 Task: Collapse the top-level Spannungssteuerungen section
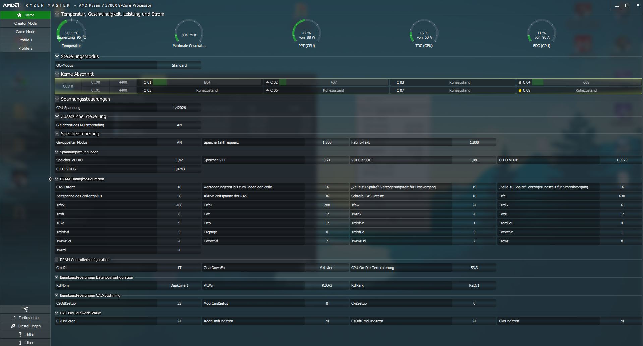click(57, 99)
